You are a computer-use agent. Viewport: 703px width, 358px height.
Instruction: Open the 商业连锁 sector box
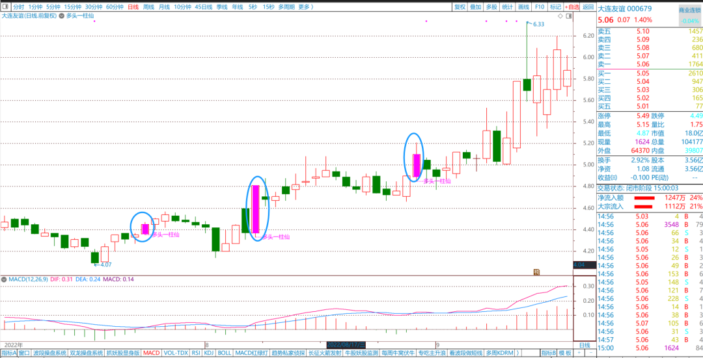(689, 16)
